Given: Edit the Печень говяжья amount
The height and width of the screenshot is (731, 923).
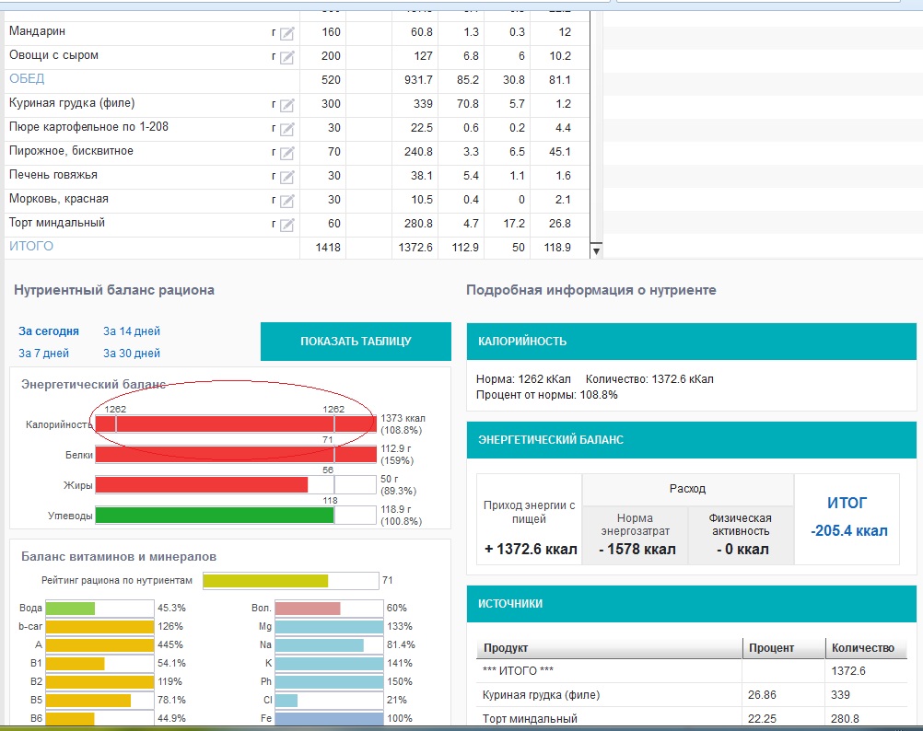Looking at the screenshot, I should [x=286, y=177].
